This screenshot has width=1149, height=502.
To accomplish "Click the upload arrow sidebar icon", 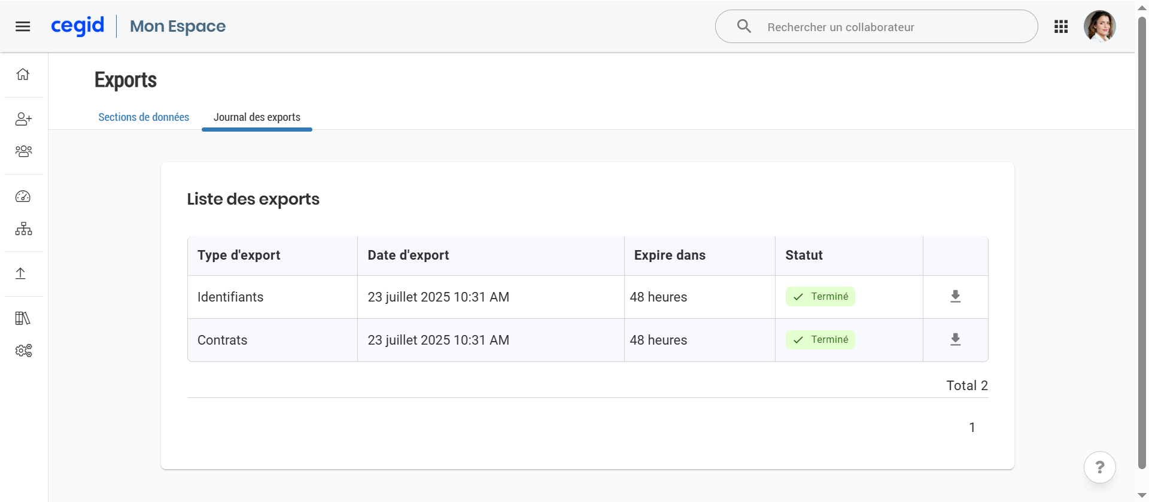I will coord(20,273).
